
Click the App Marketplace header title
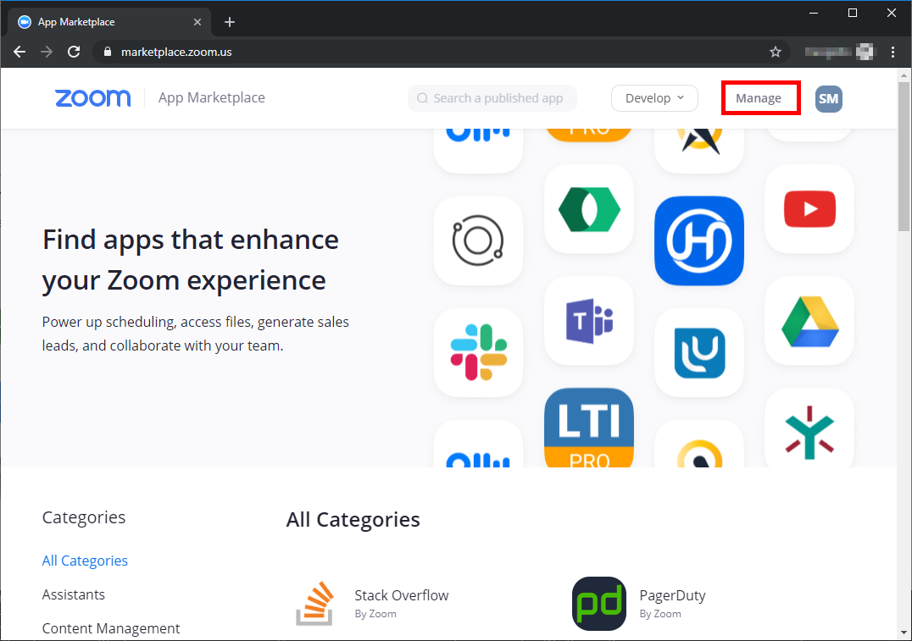(212, 97)
